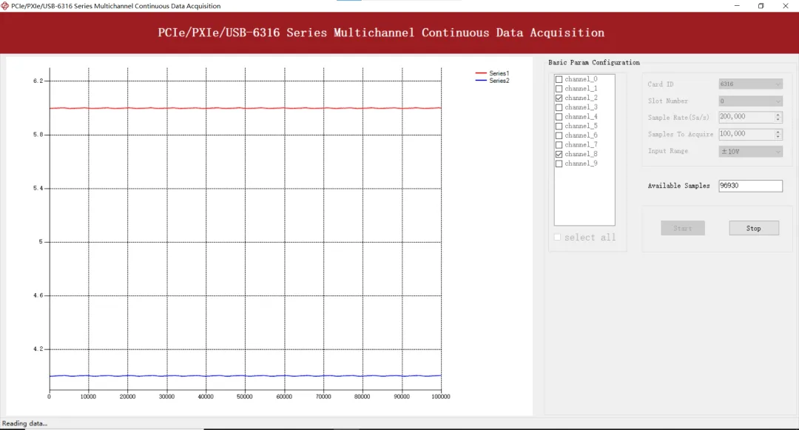
Task: Close the acquisition window
Action: 785,6
